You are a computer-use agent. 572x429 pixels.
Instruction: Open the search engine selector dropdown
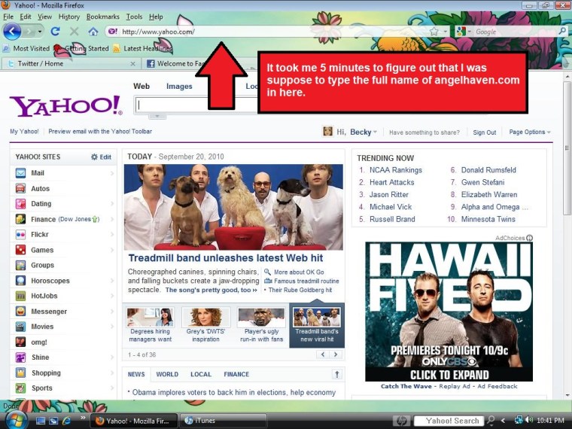tap(463, 32)
